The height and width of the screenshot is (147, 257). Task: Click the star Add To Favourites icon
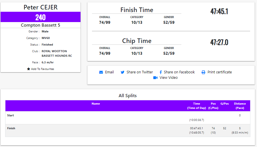[28, 69]
